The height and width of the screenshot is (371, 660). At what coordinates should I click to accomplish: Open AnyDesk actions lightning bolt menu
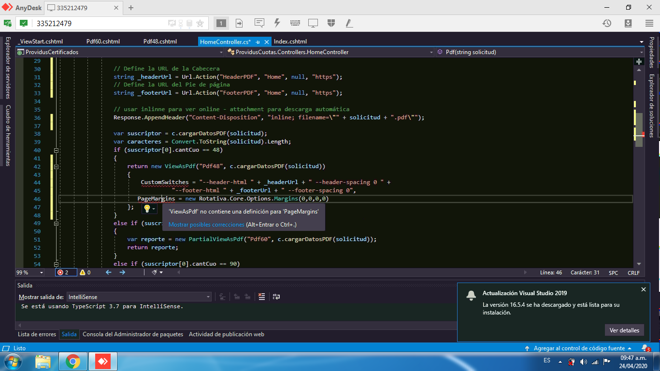[277, 23]
